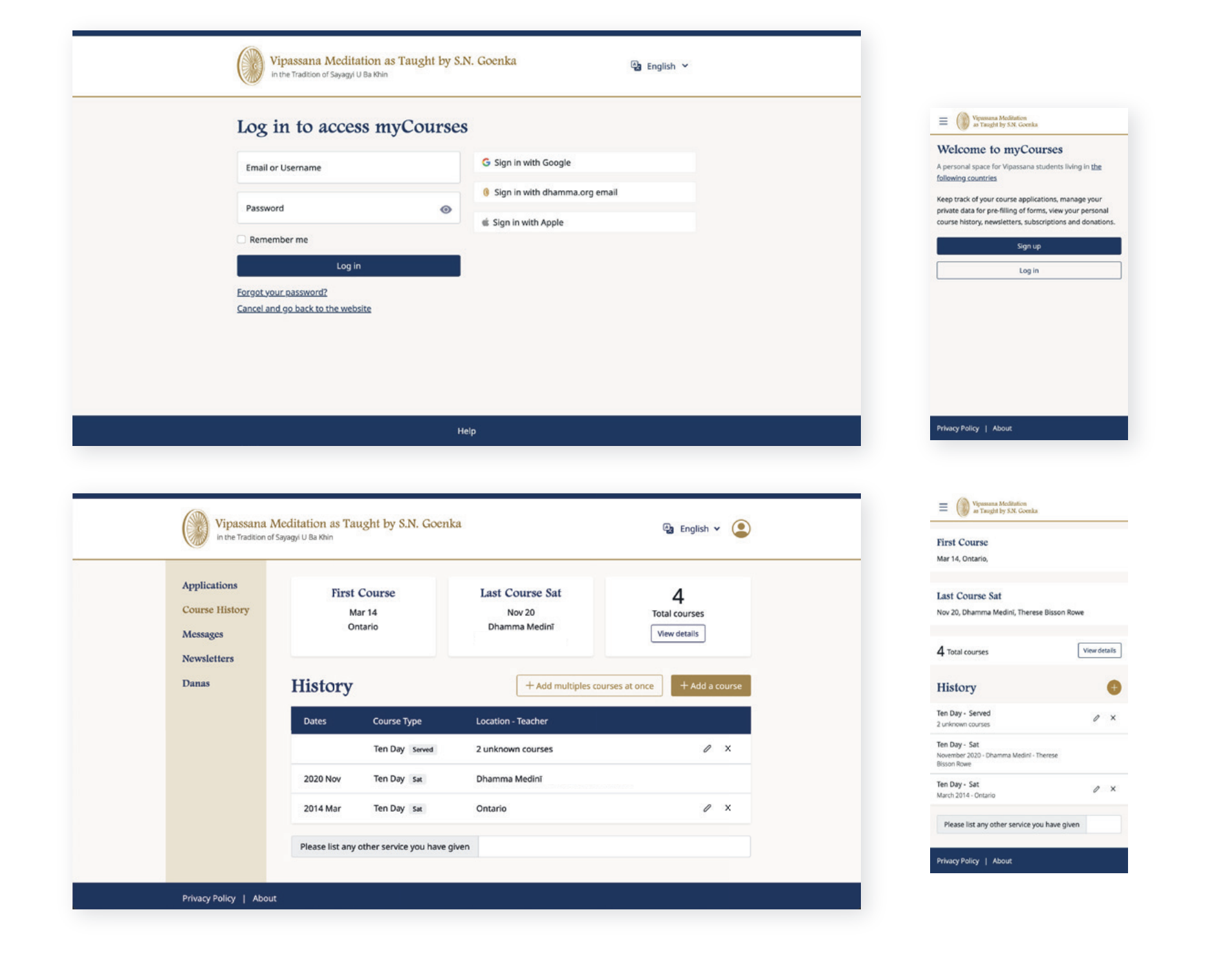
Task: Edit the mobile Ten Day - Served entry
Action: 1096,718
